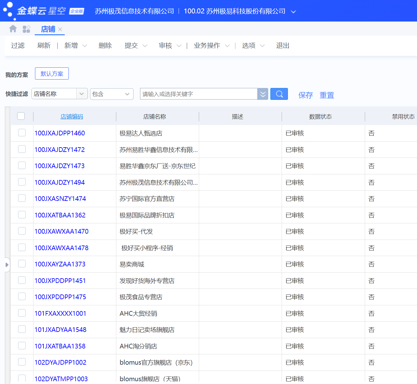Close the 店铺 tab
Image resolution: width=417 pixels, height=384 pixels.
point(60,29)
